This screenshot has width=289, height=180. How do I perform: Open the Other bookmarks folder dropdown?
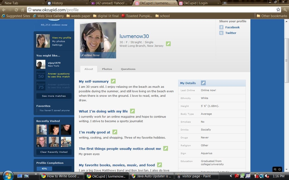tap(272, 16)
